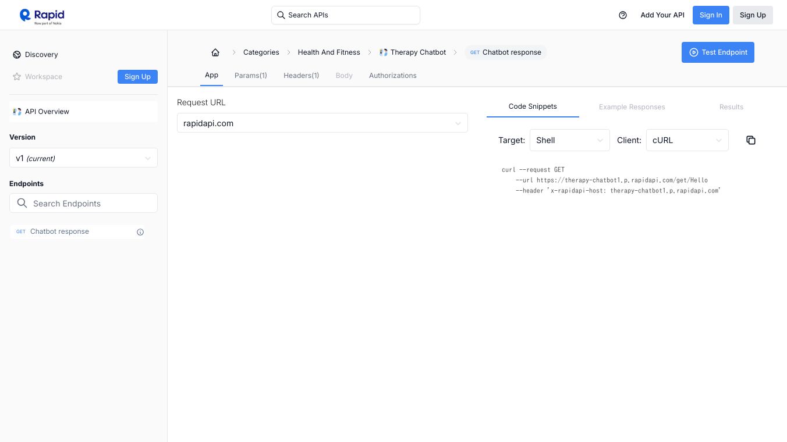
Task: Click the curl --request GET line
Action: click(x=533, y=170)
